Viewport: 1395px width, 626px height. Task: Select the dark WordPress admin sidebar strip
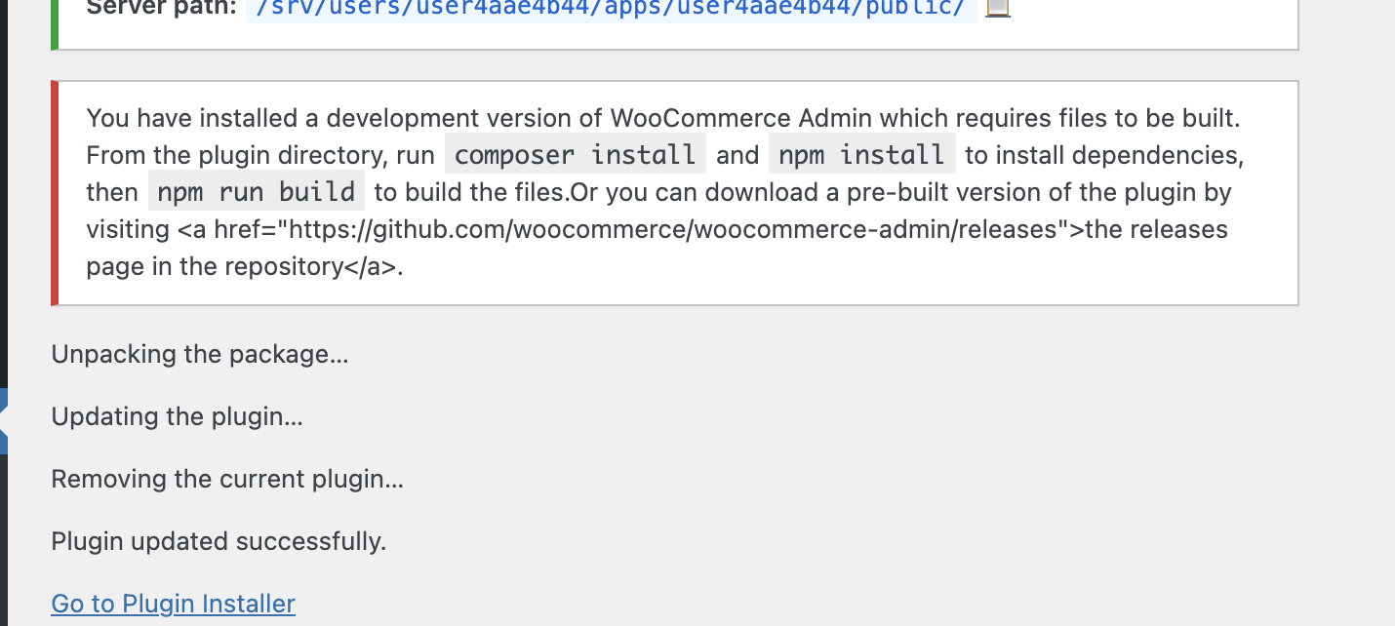[x=4, y=195]
